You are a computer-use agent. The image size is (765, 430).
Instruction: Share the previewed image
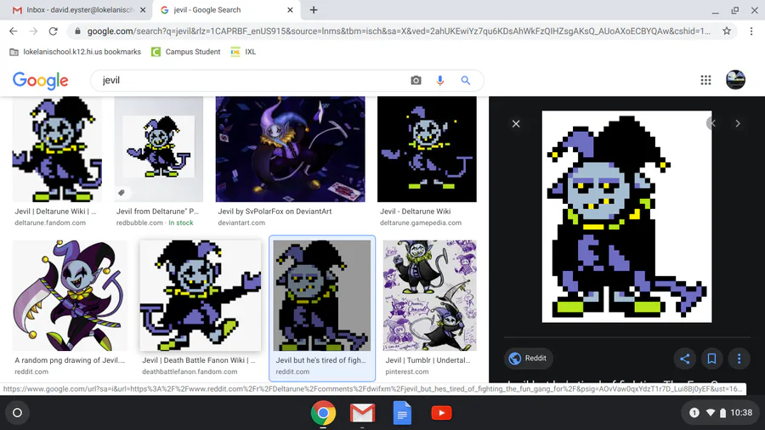[684, 359]
